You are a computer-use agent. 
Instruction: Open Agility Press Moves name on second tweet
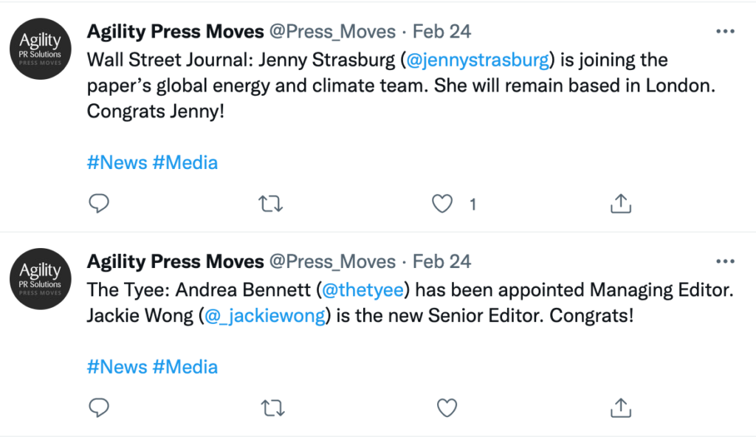pos(175,261)
